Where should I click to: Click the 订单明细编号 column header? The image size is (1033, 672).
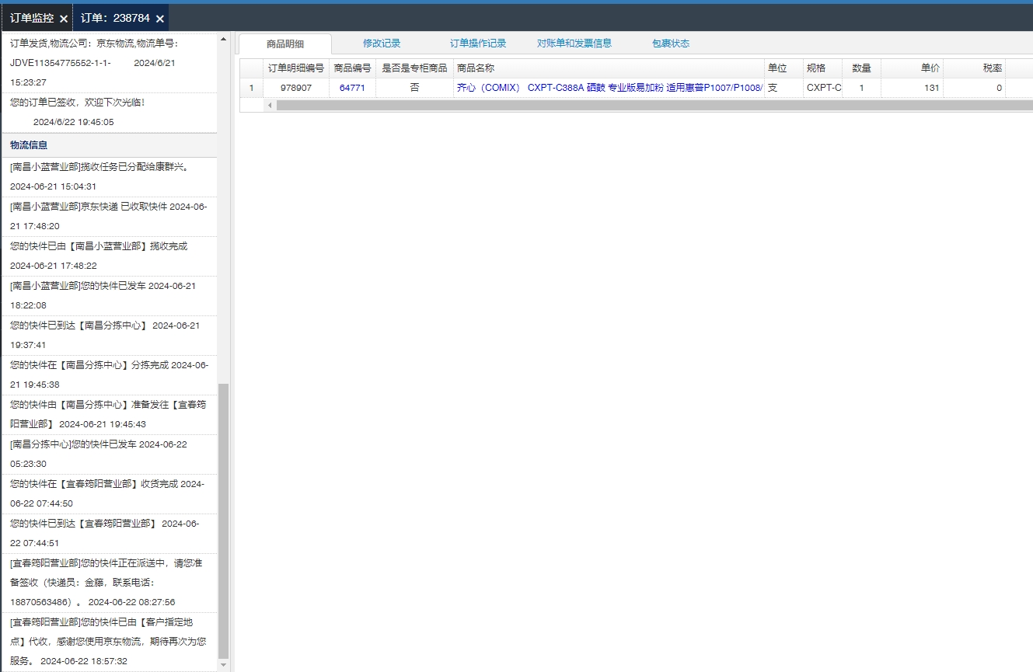296,68
